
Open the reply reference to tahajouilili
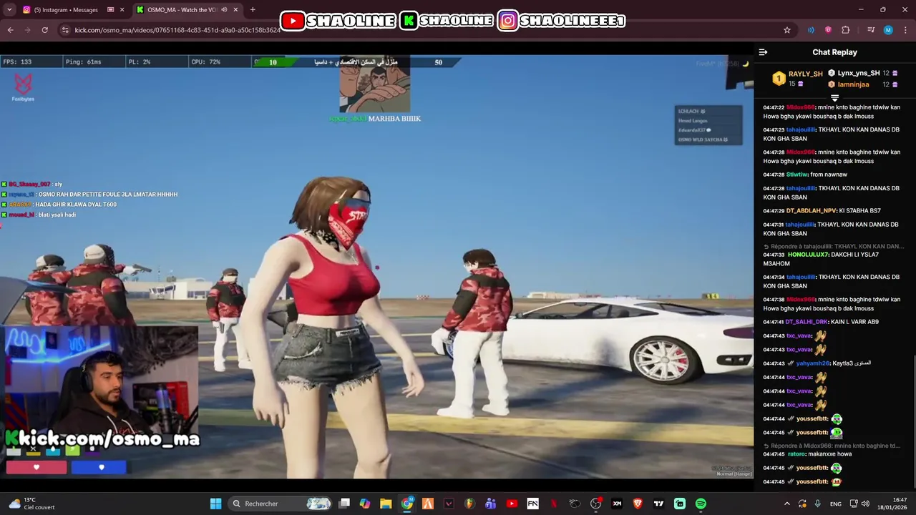pos(834,246)
